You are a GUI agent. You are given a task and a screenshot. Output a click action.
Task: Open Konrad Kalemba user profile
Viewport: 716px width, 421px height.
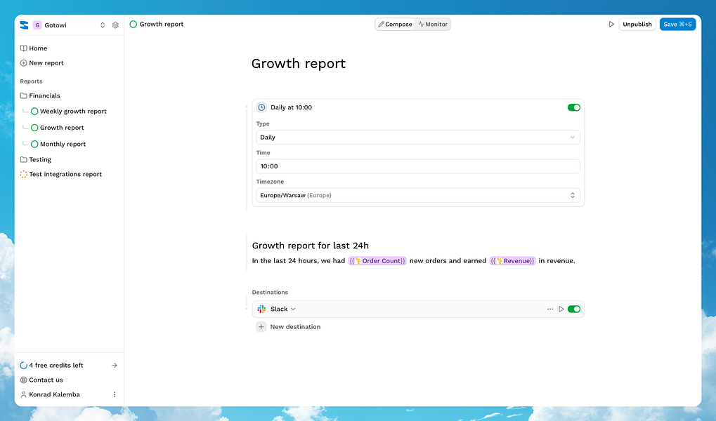pos(54,394)
